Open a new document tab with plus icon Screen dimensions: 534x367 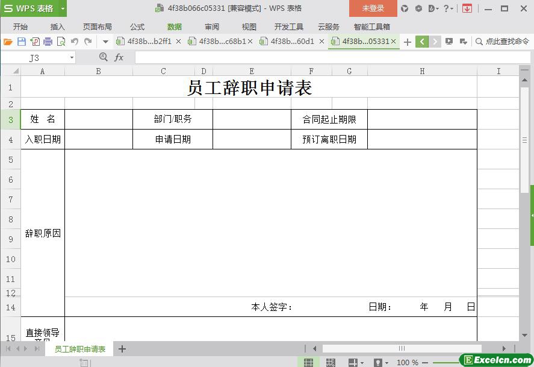point(408,42)
